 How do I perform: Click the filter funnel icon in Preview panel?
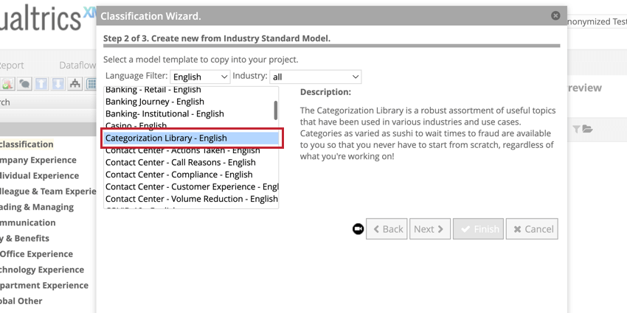click(x=576, y=129)
